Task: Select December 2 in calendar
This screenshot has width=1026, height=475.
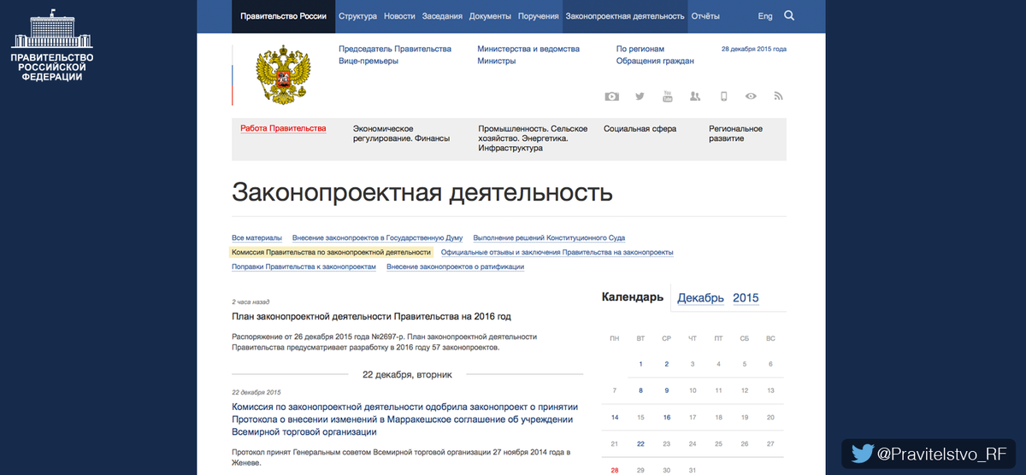Action: coord(667,364)
